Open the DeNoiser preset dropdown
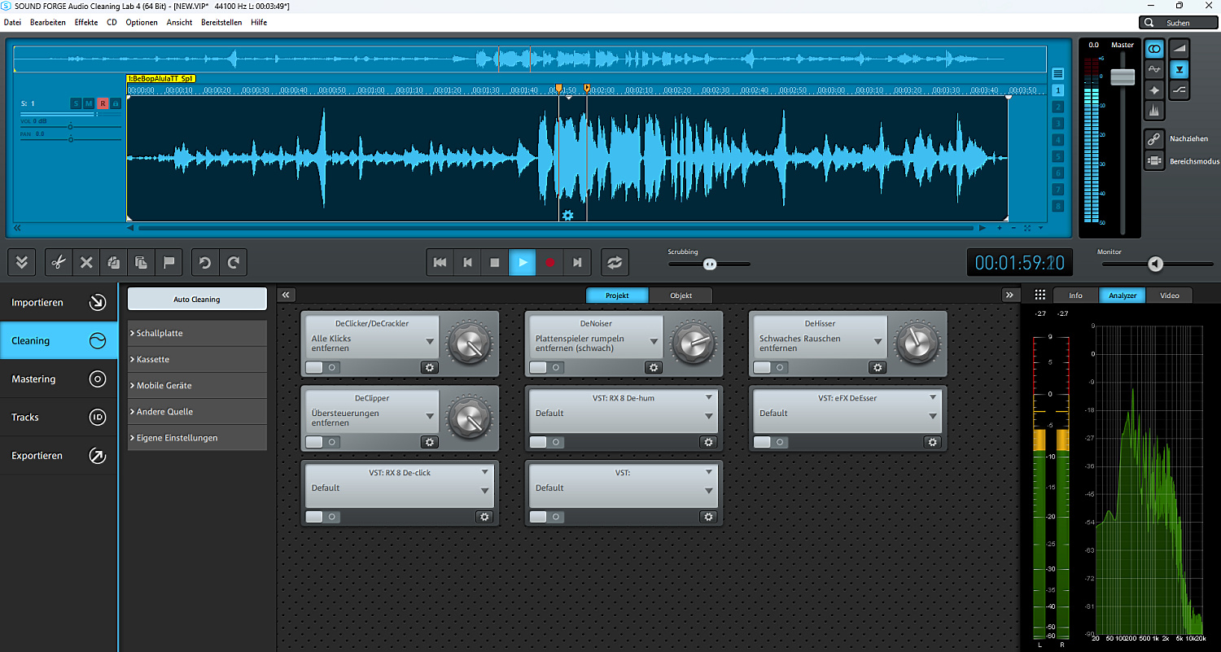1221x652 pixels. [654, 342]
